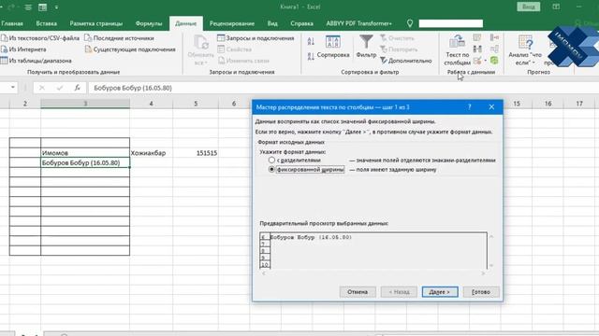Click preview pane scroll right arrow
The image size is (599, 336).
coord(483,273)
